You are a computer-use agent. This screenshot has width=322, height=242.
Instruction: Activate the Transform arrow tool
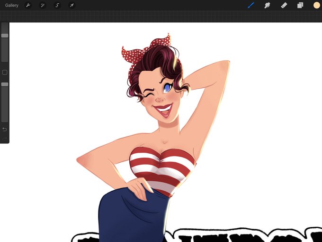tap(72, 5)
